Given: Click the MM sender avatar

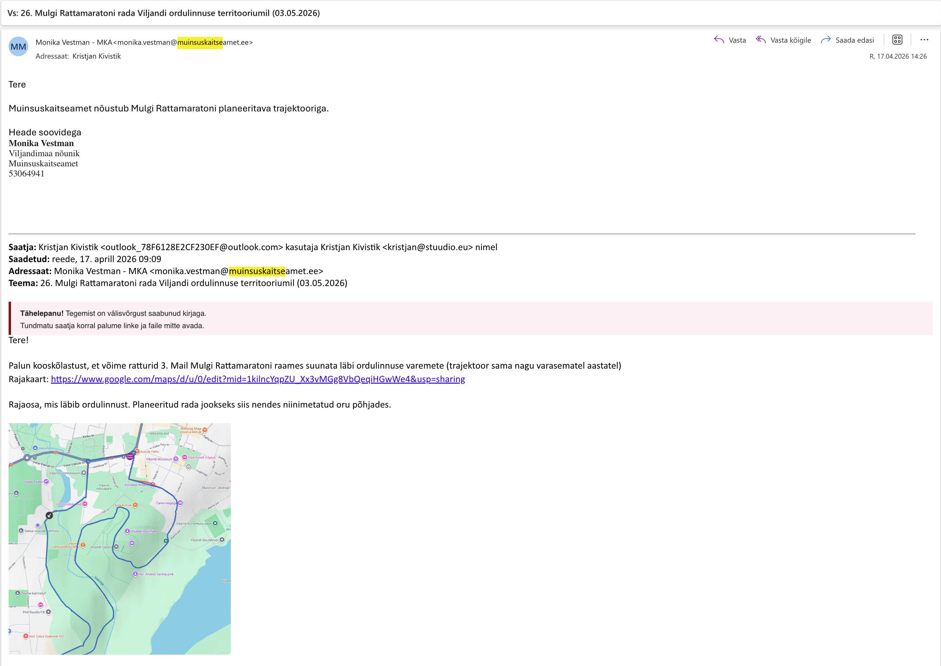Looking at the screenshot, I should 18,47.
